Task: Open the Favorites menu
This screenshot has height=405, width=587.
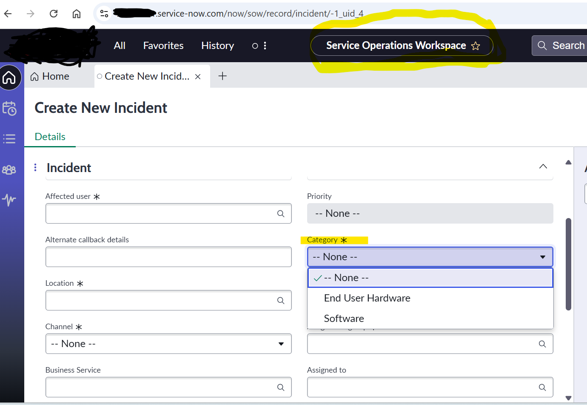Action: (163, 46)
